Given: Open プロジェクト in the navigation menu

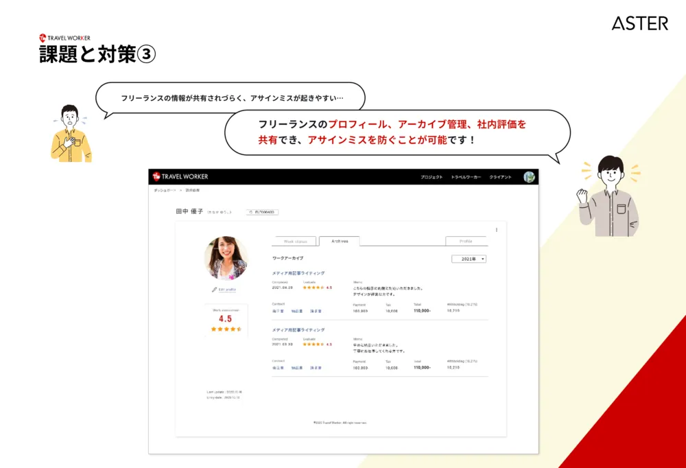Looking at the screenshot, I should 431,175.
